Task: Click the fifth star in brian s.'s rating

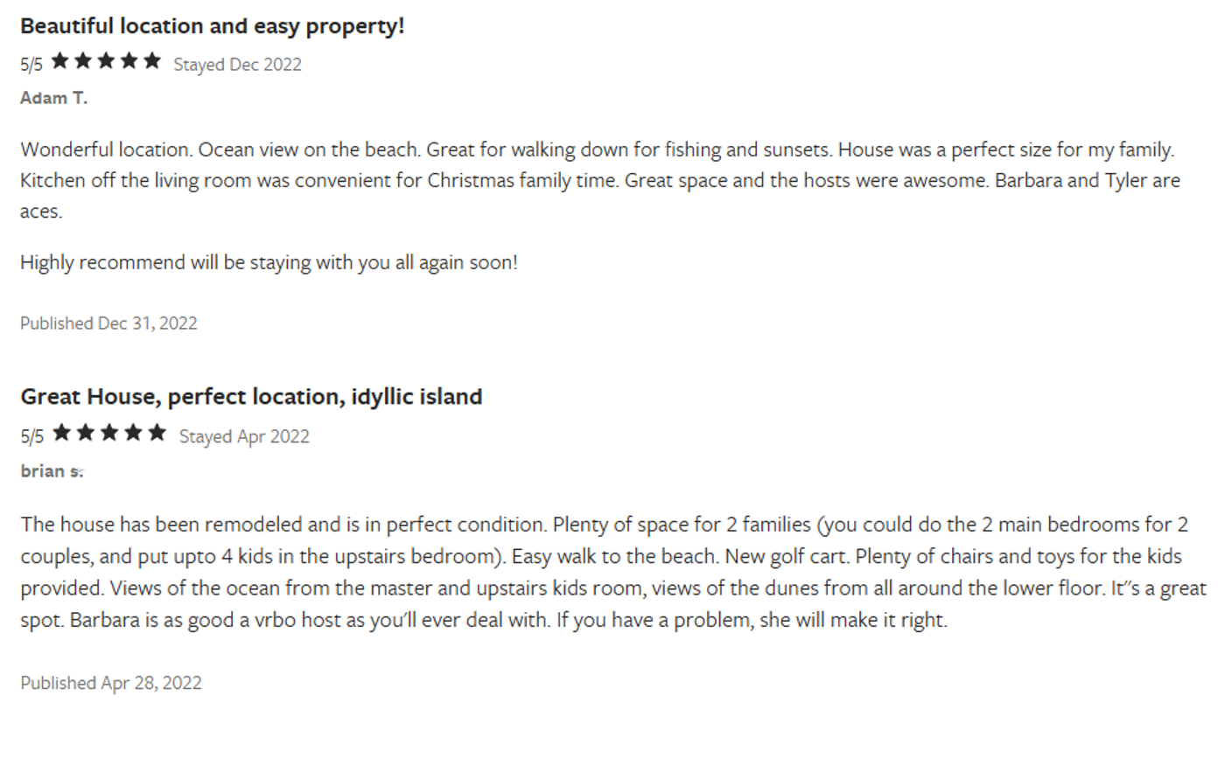Action: pos(157,433)
